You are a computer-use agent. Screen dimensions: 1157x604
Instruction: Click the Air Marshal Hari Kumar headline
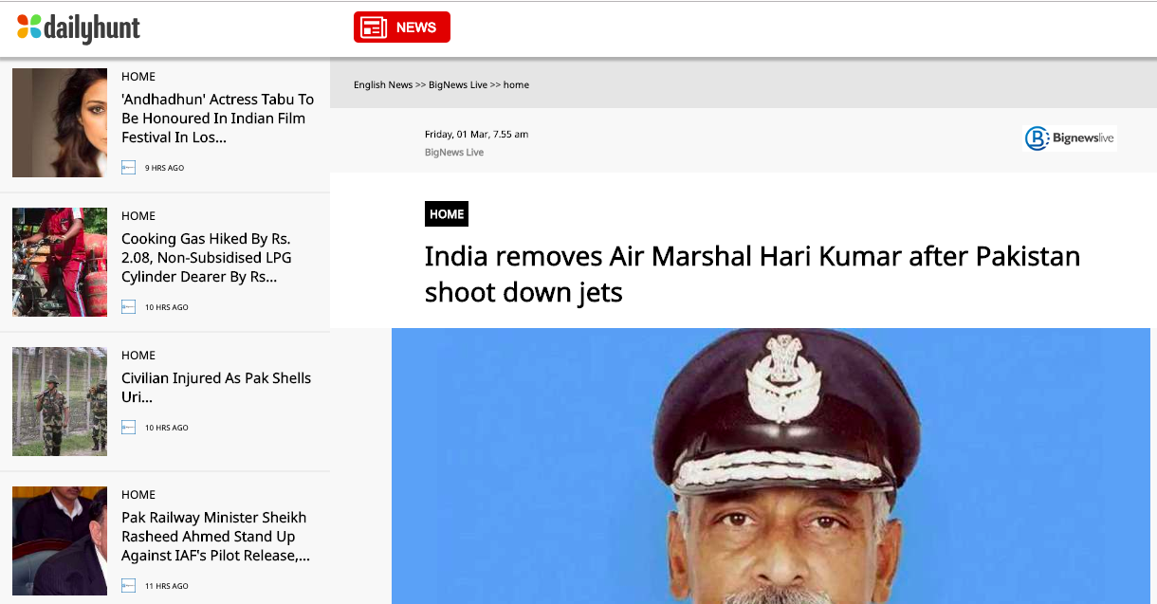752,274
